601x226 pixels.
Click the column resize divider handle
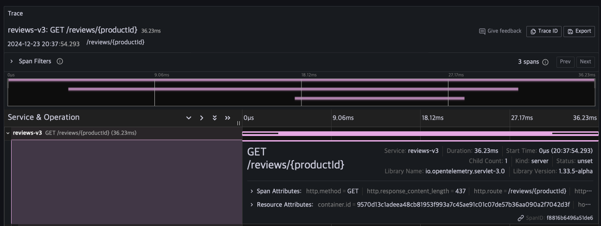click(x=239, y=123)
